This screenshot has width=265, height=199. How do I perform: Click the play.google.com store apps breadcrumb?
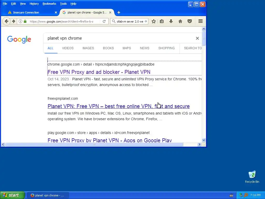pos(99,133)
